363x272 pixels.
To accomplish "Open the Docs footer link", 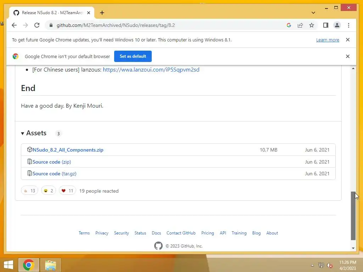I will 156,233.
